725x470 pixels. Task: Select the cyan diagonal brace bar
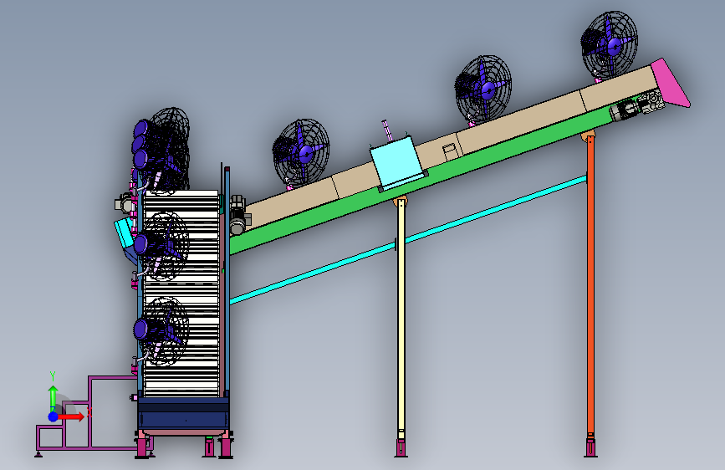[408, 240]
